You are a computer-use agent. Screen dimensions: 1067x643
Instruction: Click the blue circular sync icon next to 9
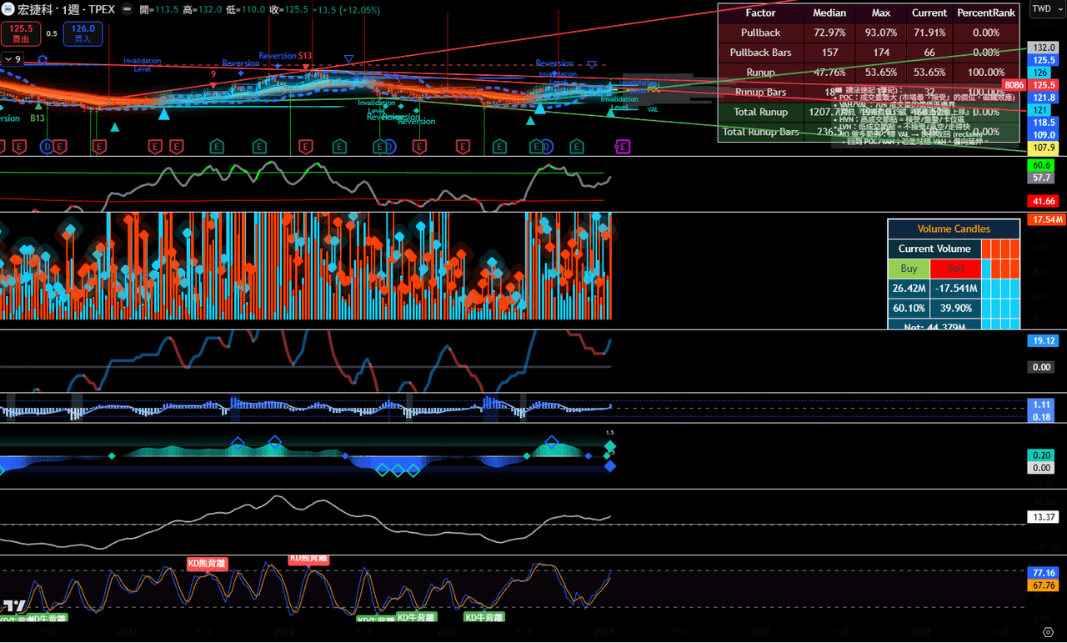pos(43,60)
